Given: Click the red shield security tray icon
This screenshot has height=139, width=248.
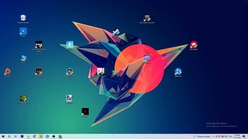Looking at the screenshot, I should point(223,136).
